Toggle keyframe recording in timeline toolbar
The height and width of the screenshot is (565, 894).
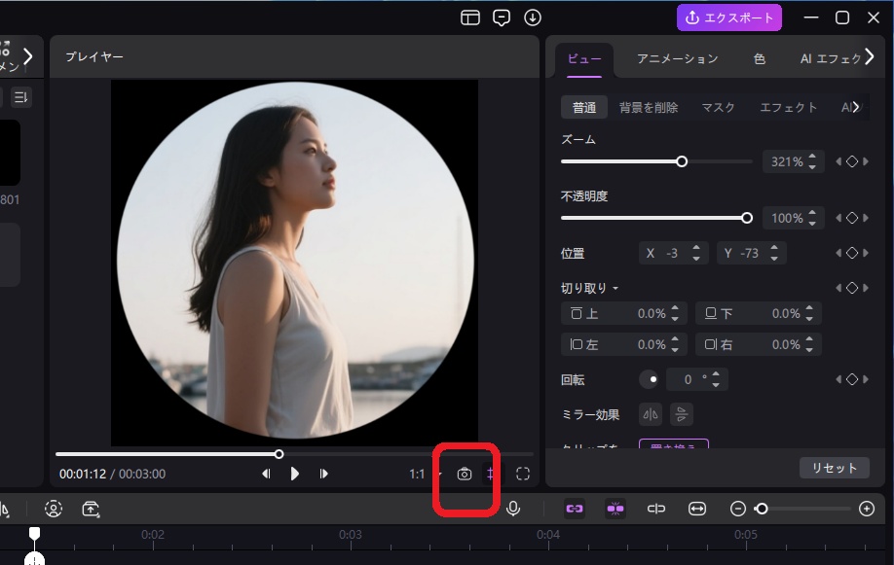pyautogui.click(x=615, y=508)
